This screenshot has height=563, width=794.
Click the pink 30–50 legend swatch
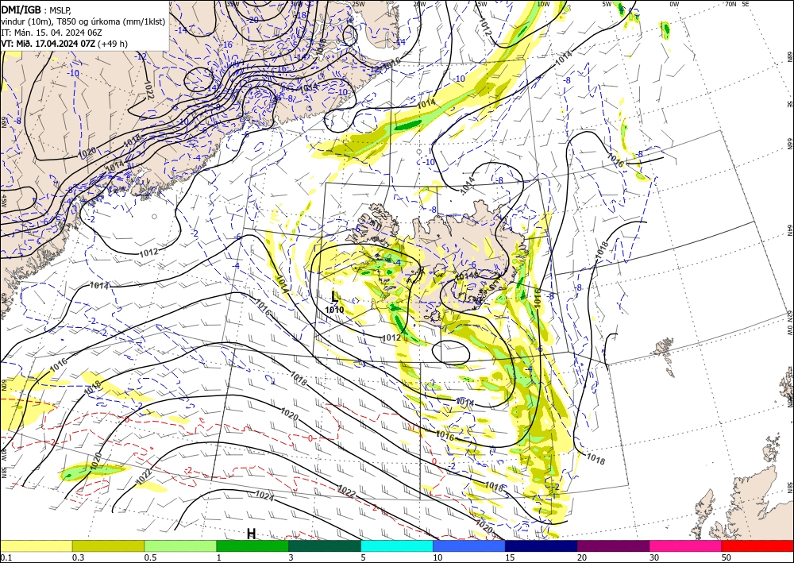click(x=686, y=546)
